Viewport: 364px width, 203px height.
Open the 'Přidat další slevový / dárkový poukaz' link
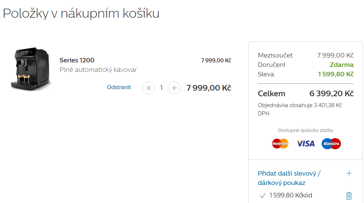click(x=289, y=178)
